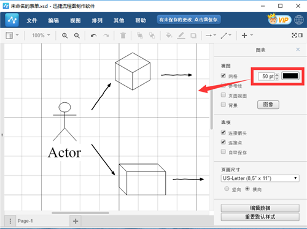Select the 竖向 portrait radio button
This screenshot has height=229, width=307.
pos(227,189)
